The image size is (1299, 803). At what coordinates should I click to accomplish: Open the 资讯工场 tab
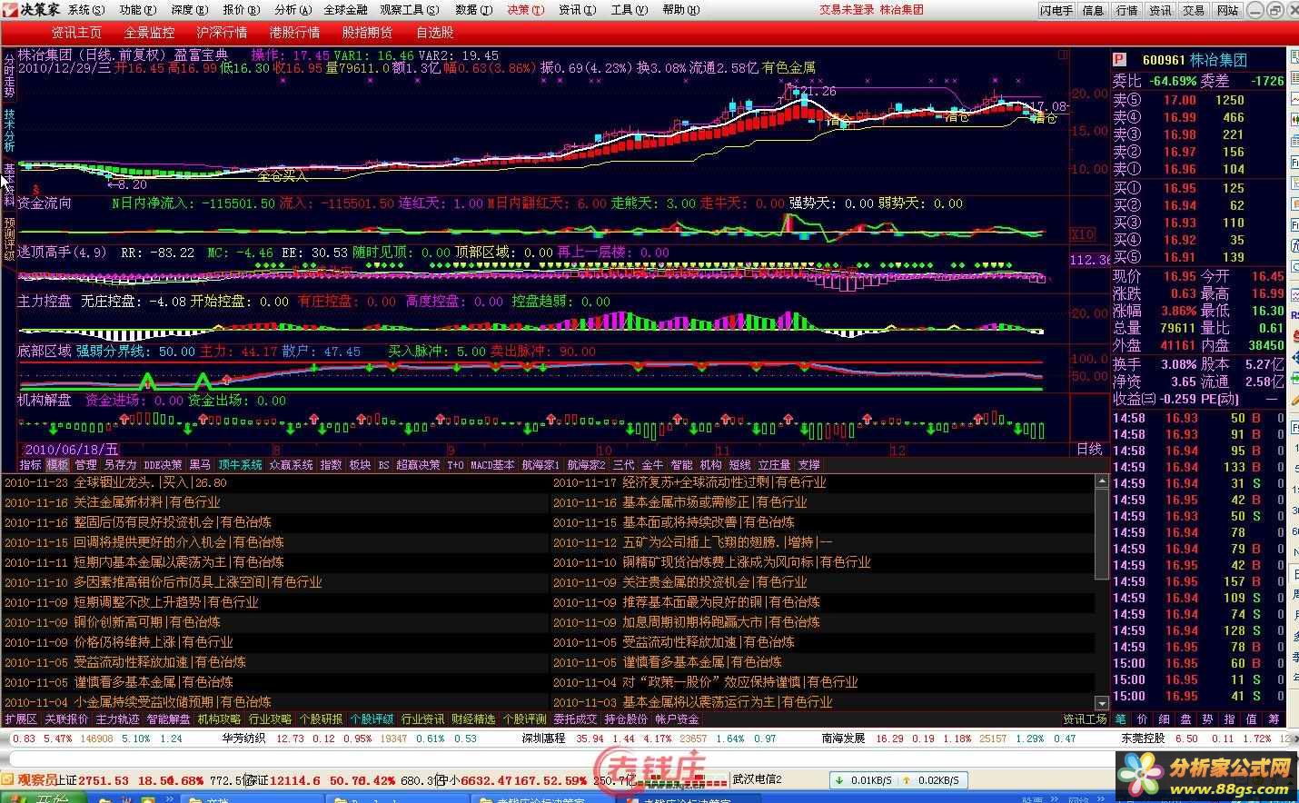1085,719
